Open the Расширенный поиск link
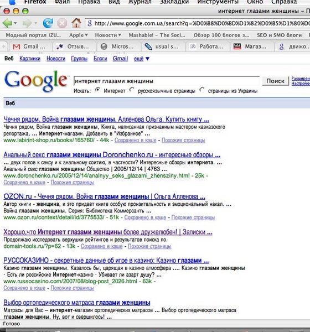This screenshot has height=332, width=310. coord(301,79)
